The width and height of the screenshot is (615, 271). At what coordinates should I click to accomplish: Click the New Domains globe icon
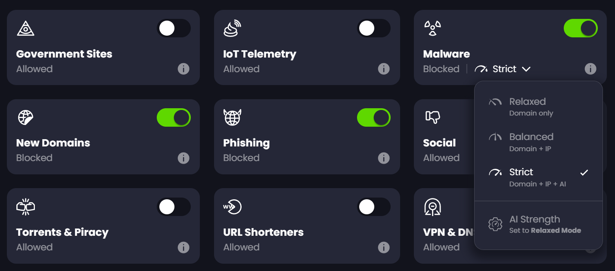click(26, 117)
